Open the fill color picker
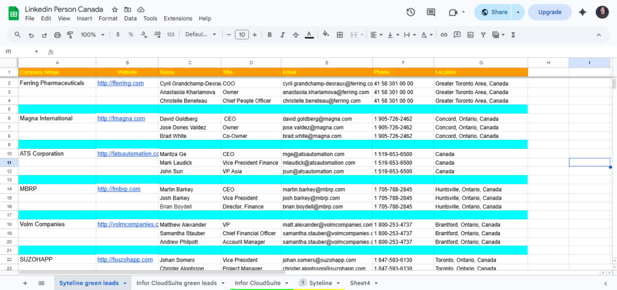Image resolution: width=617 pixels, height=290 pixels. 326,34
